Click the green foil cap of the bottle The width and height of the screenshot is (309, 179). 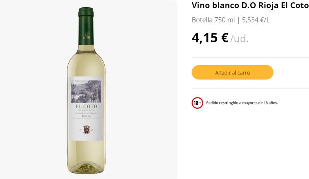tap(87, 27)
